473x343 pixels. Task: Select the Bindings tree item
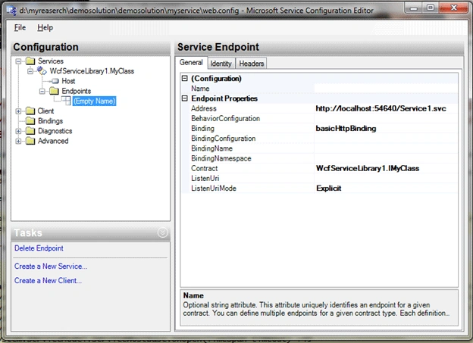pyautogui.click(x=50, y=121)
